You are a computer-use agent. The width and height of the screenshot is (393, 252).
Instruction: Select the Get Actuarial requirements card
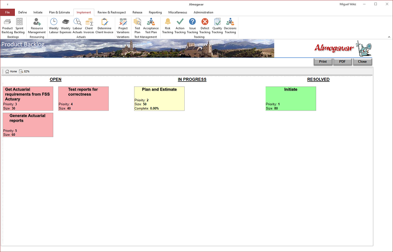point(28,99)
